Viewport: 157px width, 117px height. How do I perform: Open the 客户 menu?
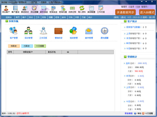24,17
